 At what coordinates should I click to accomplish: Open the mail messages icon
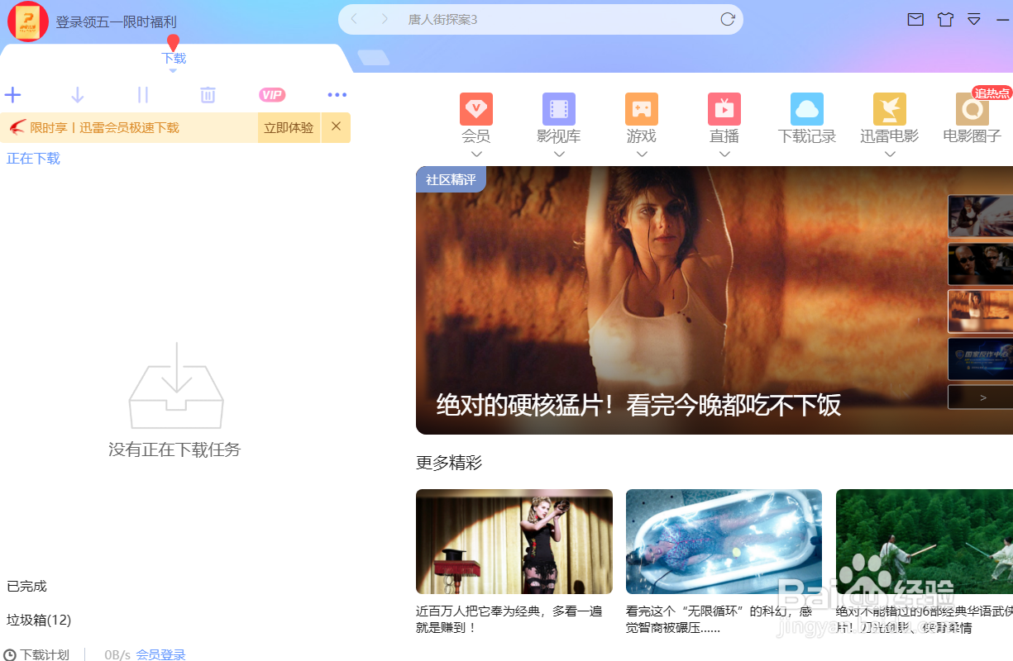pos(915,20)
